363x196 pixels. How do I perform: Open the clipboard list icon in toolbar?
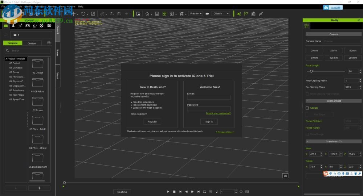(253, 14)
